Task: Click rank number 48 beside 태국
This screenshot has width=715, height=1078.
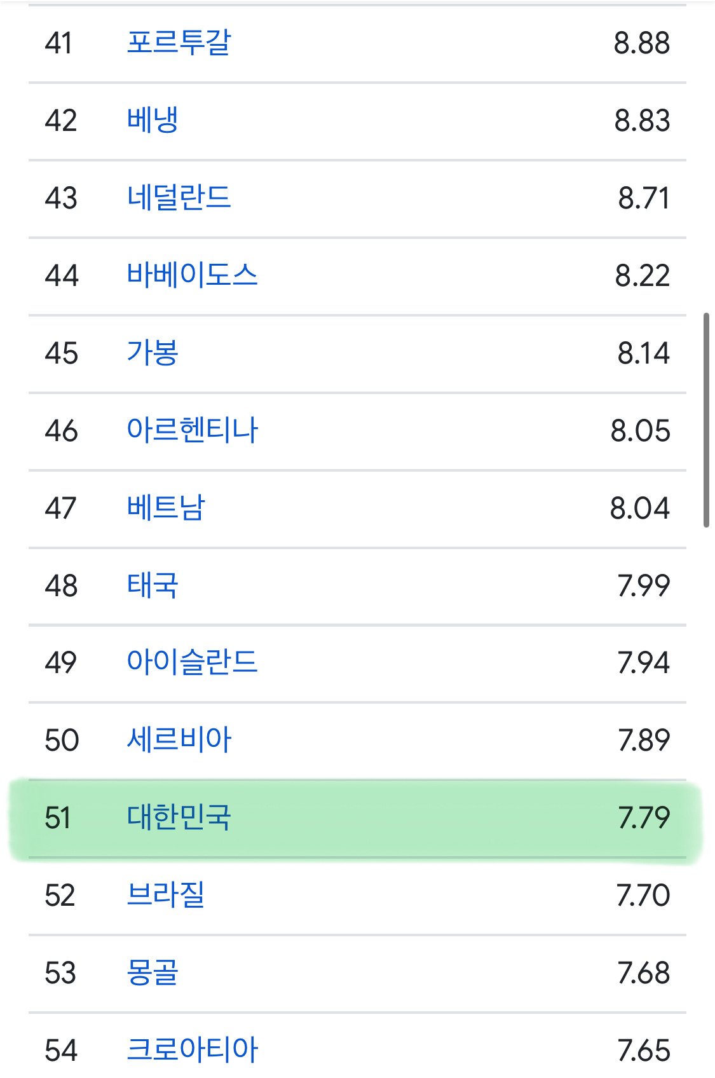Action: 61,585
